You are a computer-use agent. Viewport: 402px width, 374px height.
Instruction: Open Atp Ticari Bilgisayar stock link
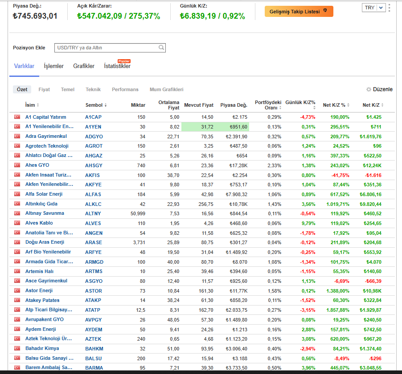click(49, 310)
